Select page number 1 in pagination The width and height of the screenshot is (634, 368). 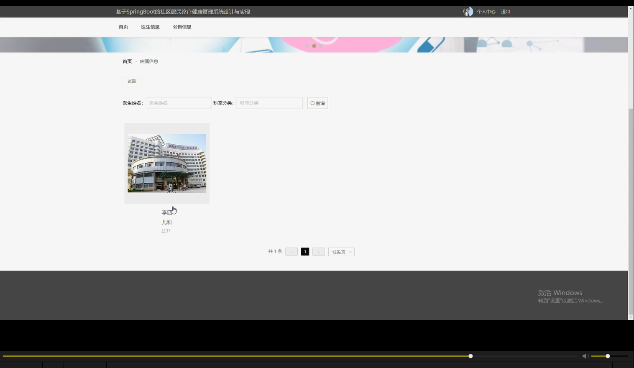[x=305, y=251]
